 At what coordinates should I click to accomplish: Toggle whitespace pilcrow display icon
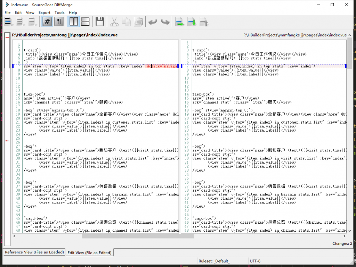[x=59, y=22]
